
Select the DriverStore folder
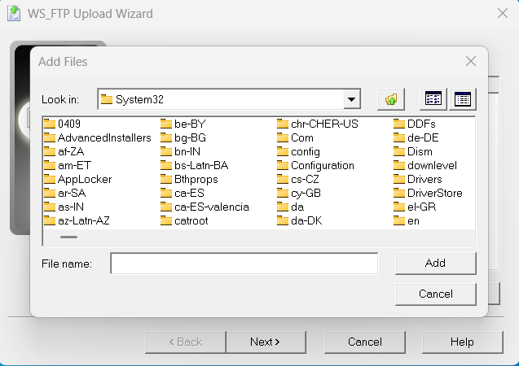[428, 194]
